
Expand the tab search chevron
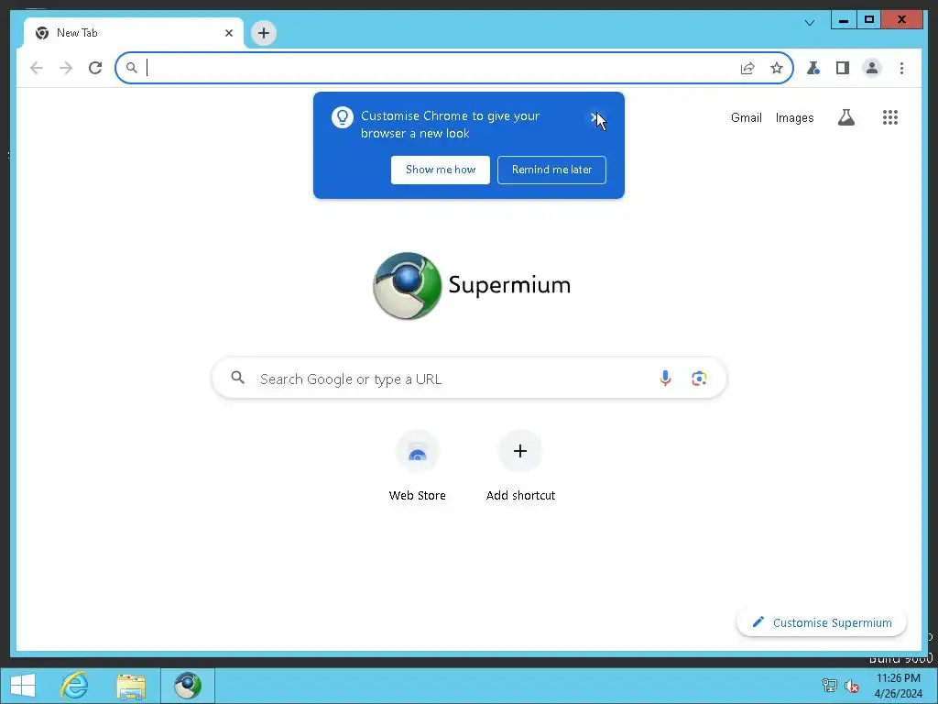(x=810, y=23)
